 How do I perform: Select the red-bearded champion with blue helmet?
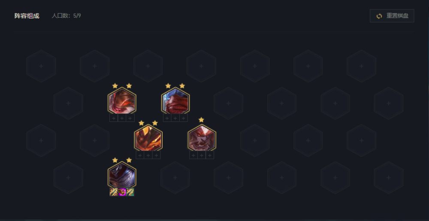coord(175,101)
